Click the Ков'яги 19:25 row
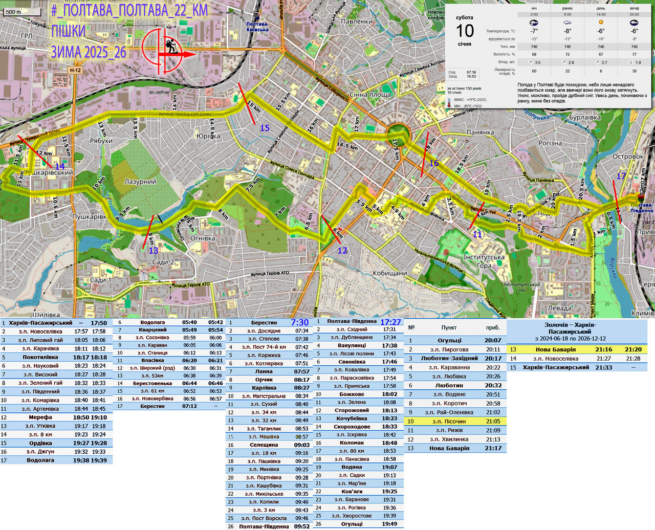Image resolution: width=655 pixels, height=530 pixels. (x=358, y=491)
